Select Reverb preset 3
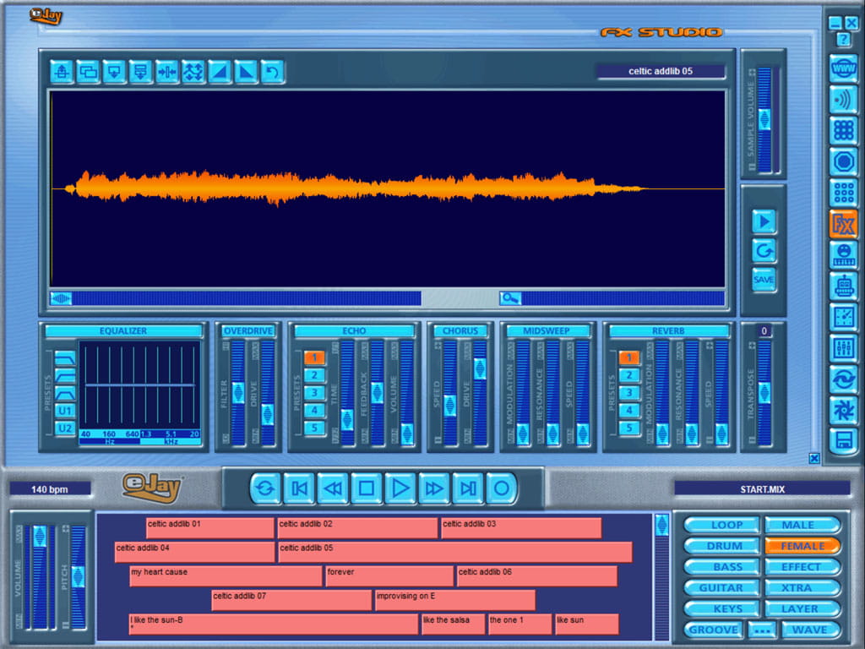Image resolution: width=865 pixels, height=649 pixels. coord(629,393)
